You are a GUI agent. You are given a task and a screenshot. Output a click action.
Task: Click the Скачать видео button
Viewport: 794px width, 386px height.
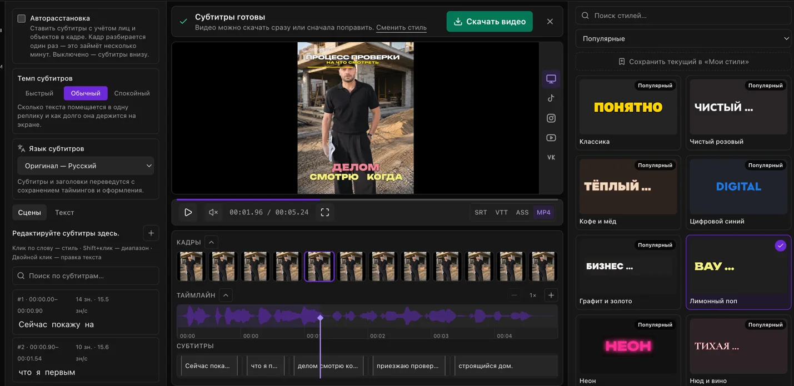490,22
